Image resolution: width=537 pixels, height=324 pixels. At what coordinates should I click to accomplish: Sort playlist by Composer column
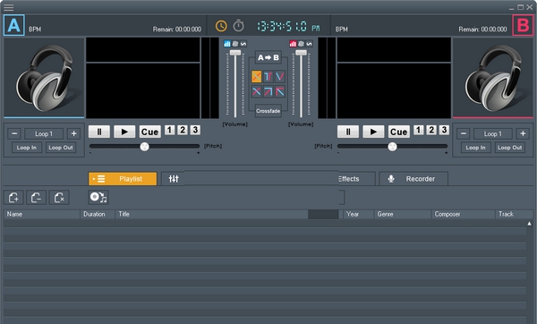(x=464, y=215)
